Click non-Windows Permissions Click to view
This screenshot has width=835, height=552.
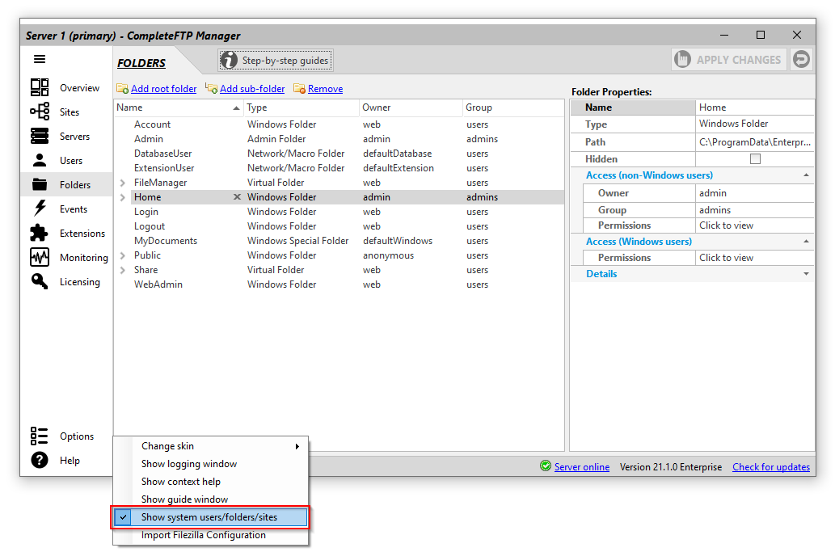755,225
